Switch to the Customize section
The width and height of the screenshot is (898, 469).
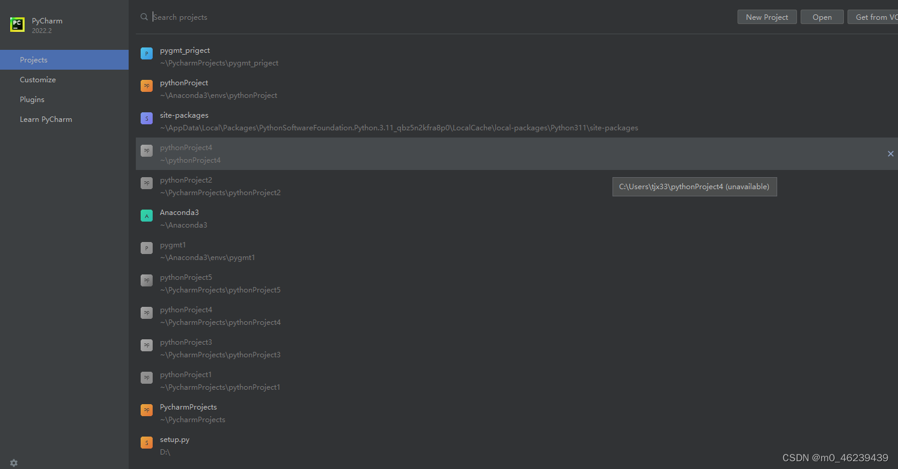[x=37, y=79]
